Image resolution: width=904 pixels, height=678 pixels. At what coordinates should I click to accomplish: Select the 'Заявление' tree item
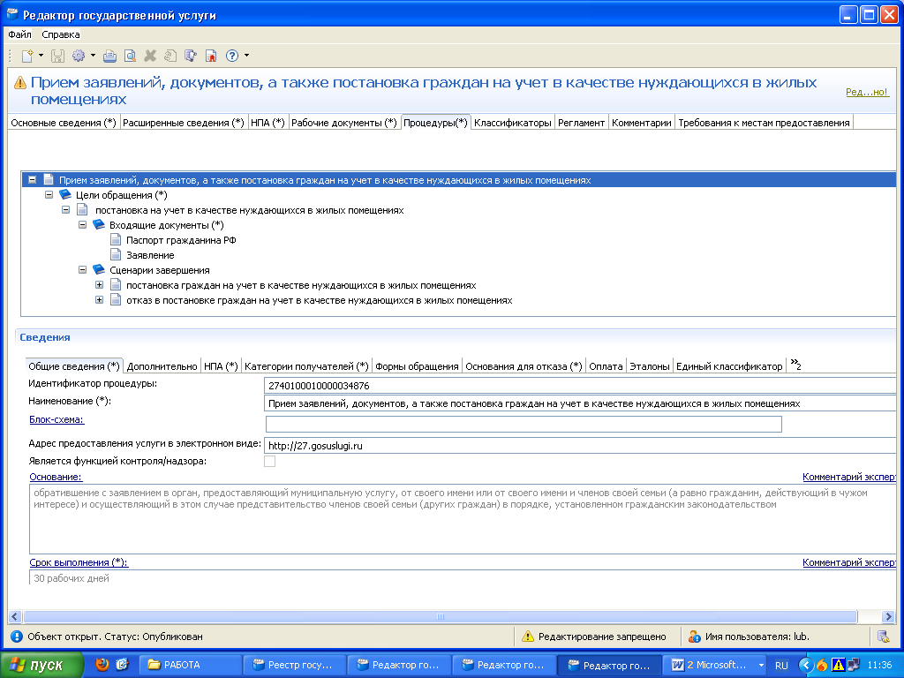coord(150,255)
